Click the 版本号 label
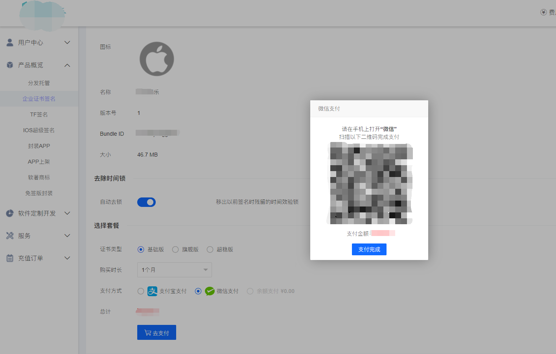The width and height of the screenshot is (556, 354). [108, 113]
